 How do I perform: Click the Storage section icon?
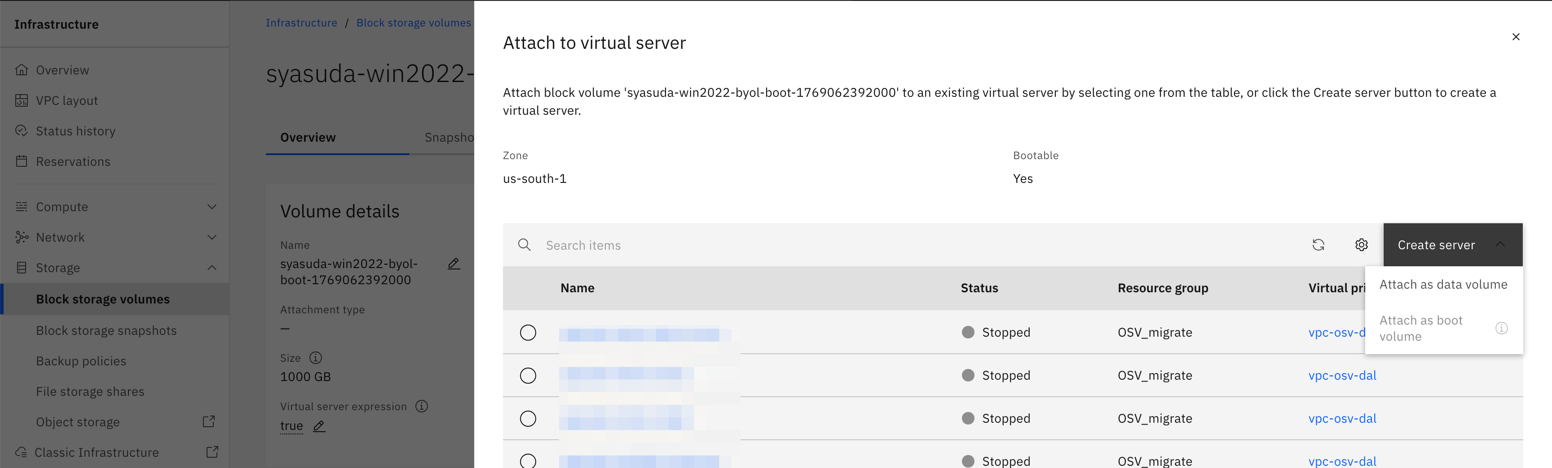pyautogui.click(x=22, y=268)
